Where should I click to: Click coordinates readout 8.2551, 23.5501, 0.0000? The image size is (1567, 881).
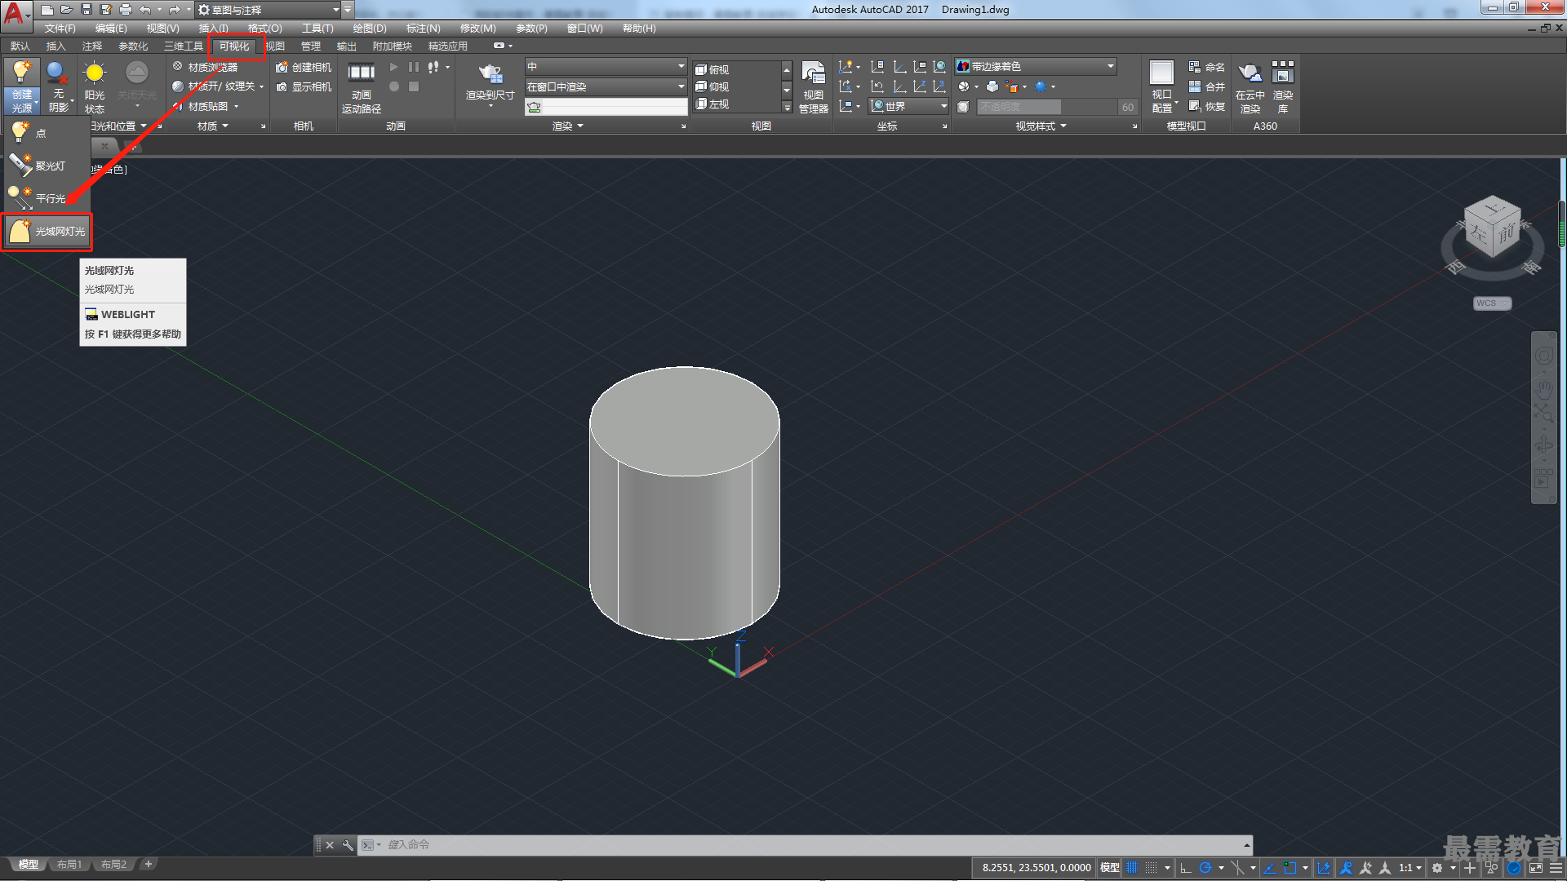(x=1037, y=868)
